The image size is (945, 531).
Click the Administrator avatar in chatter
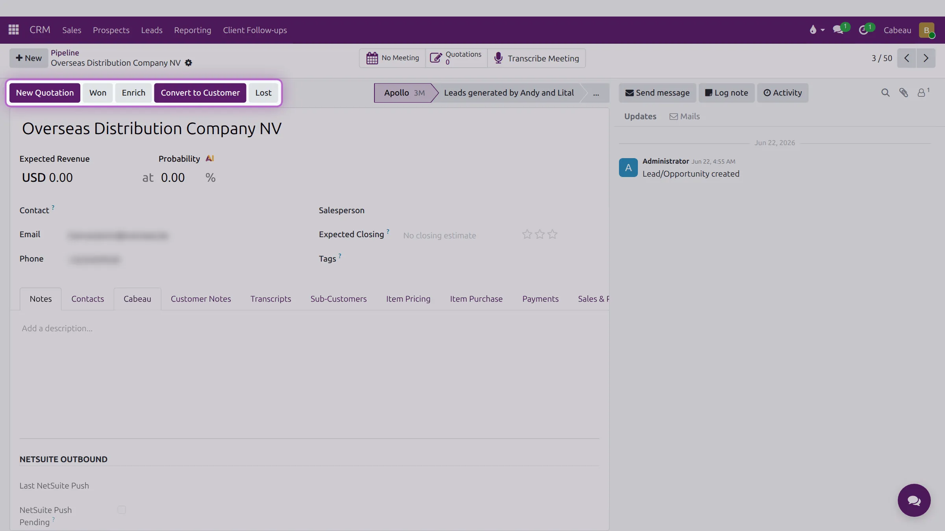point(628,168)
